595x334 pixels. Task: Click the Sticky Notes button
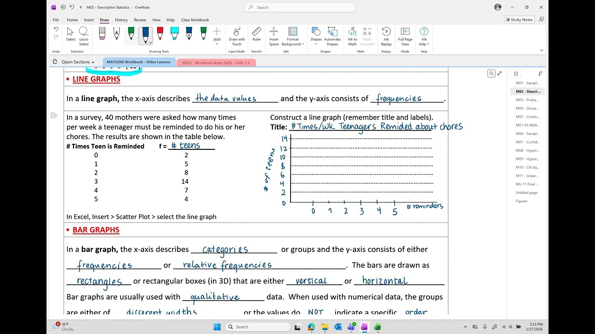tap(519, 20)
